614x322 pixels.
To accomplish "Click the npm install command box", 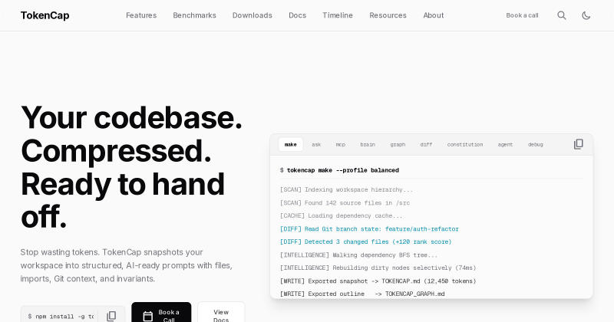I will 73,314.
